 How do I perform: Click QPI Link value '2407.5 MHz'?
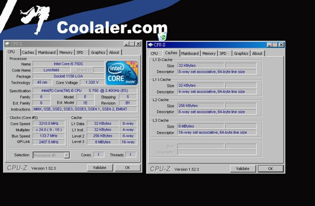pyautogui.click(x=49, y=142)
